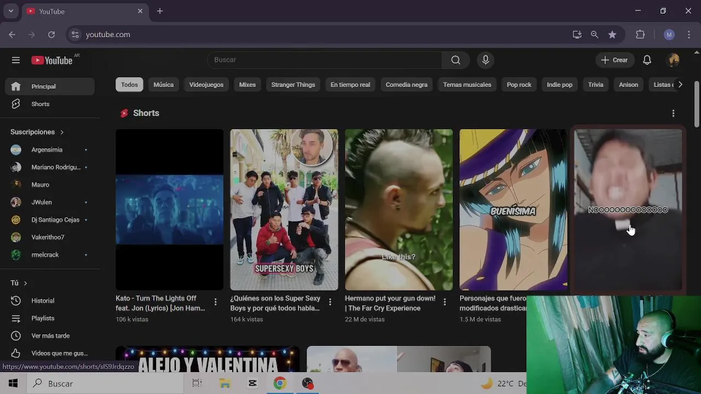Open OBS Studio from taskbar

[x=308, y=384]
